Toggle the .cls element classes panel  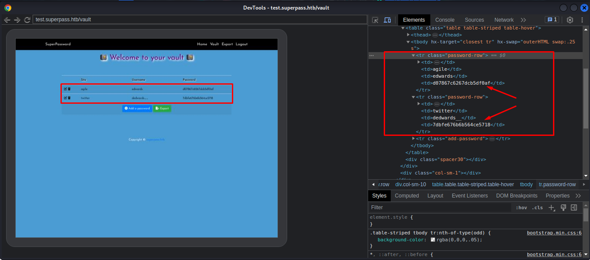[538, 207]
